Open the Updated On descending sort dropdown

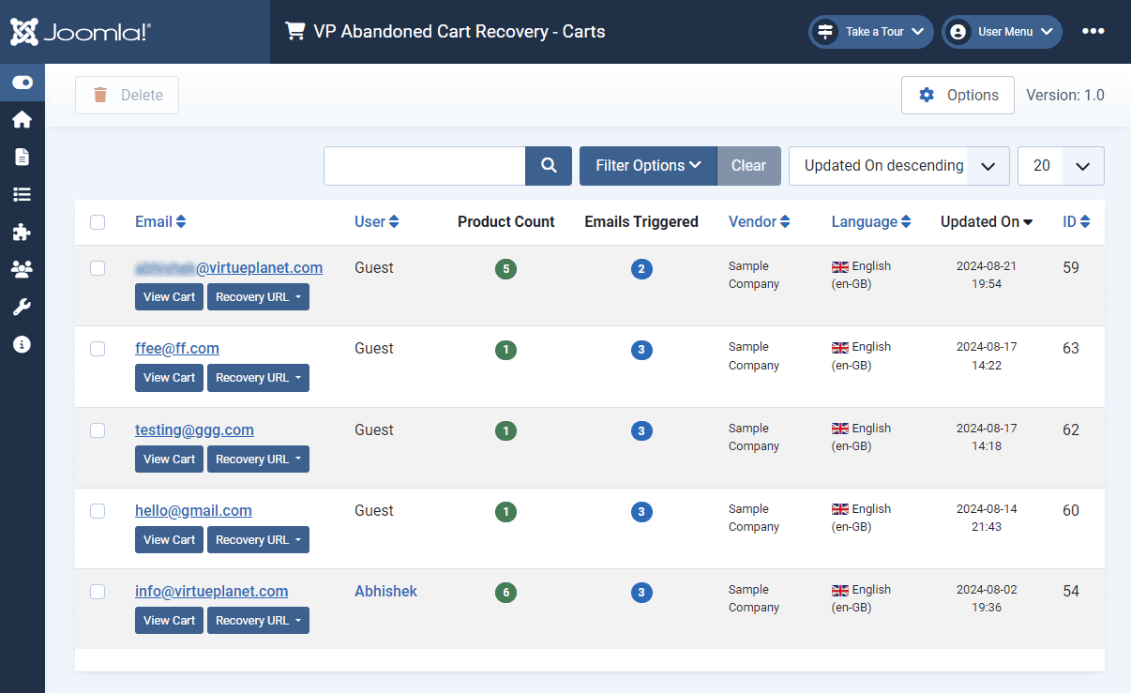click(x=898, y=166)
